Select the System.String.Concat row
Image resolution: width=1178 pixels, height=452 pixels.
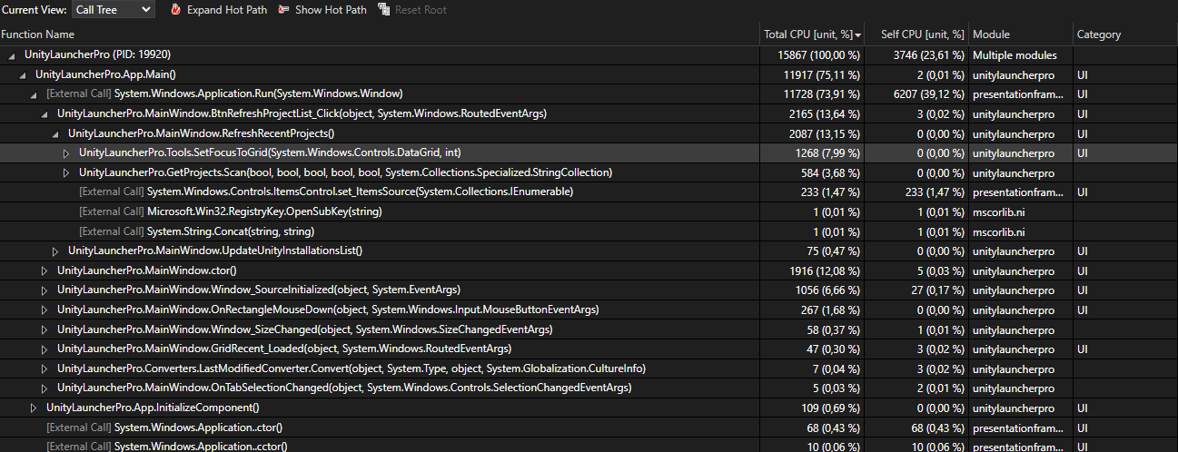tap(589, 231)
